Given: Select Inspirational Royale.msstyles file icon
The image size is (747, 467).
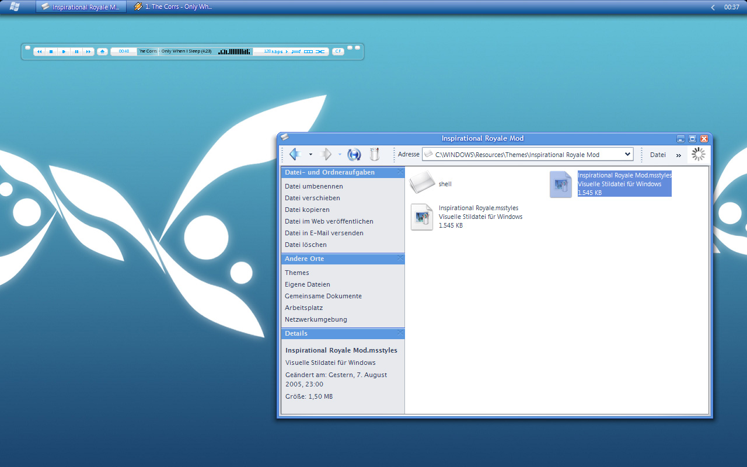Looking at the screenshot, I should tap(422, 217).
